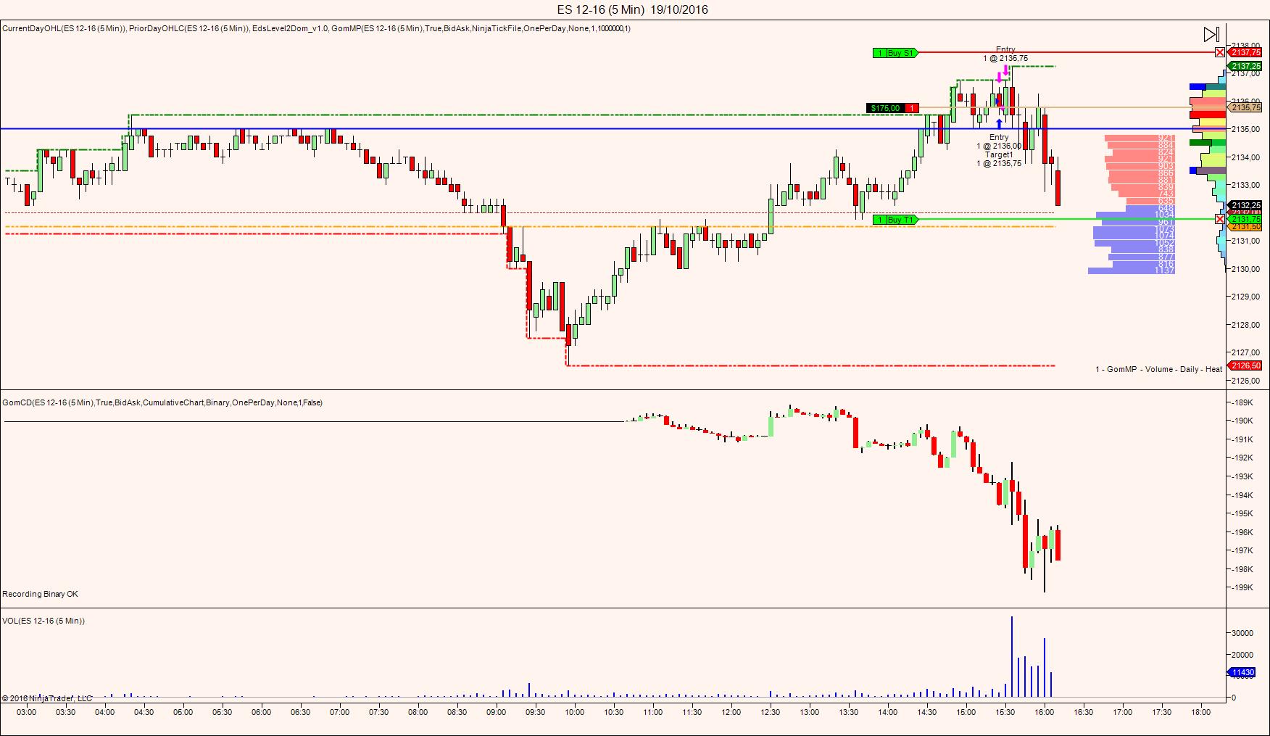
Task: Select the CurrentDayOHL indicator label
Action: pyautogui.click(x=65, y=29)
